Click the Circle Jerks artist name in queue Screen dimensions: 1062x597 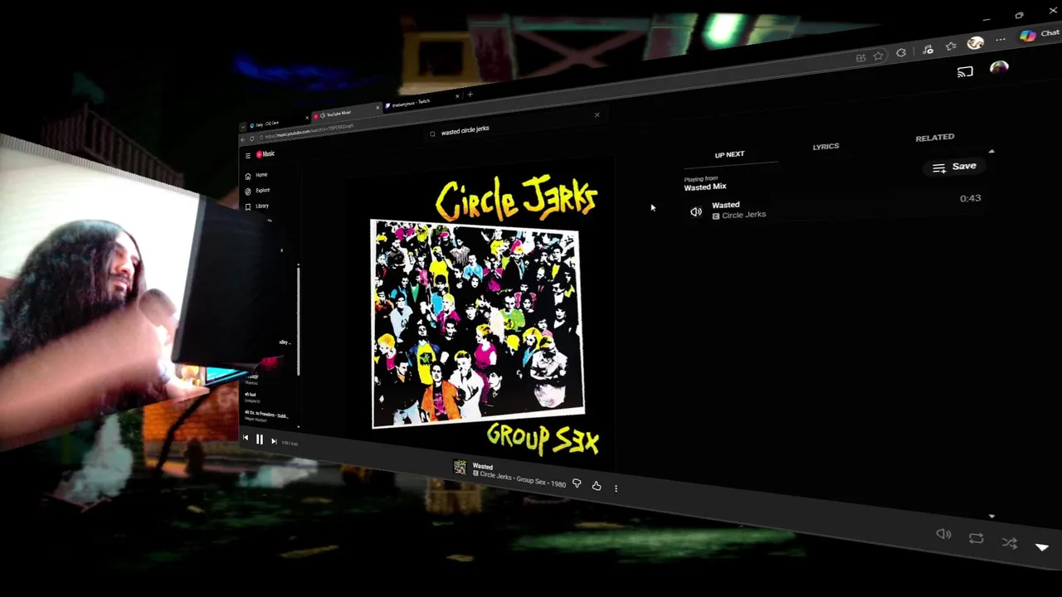743,215
